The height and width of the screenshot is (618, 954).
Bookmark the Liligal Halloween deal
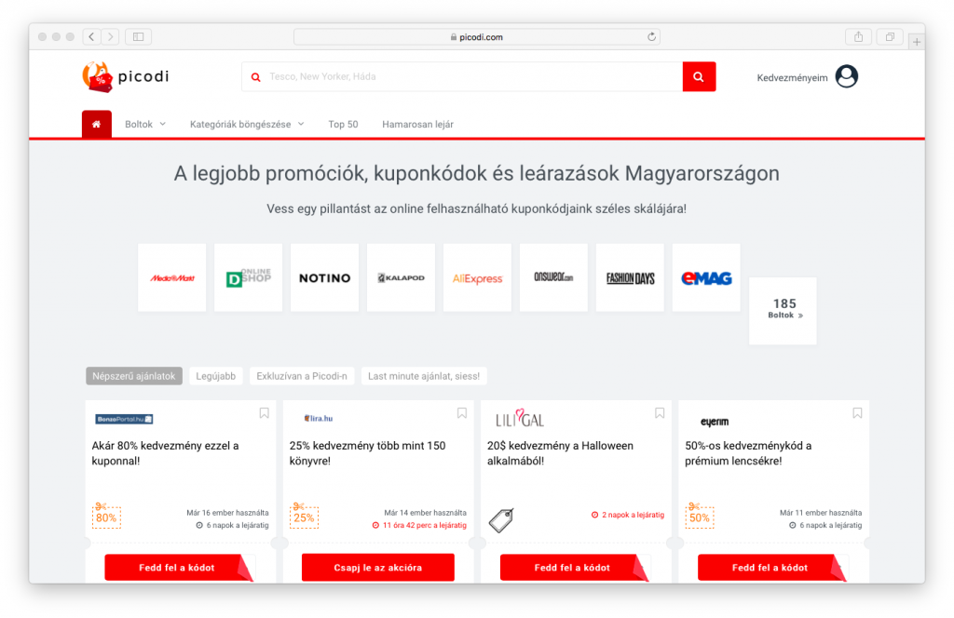point(660,412)
